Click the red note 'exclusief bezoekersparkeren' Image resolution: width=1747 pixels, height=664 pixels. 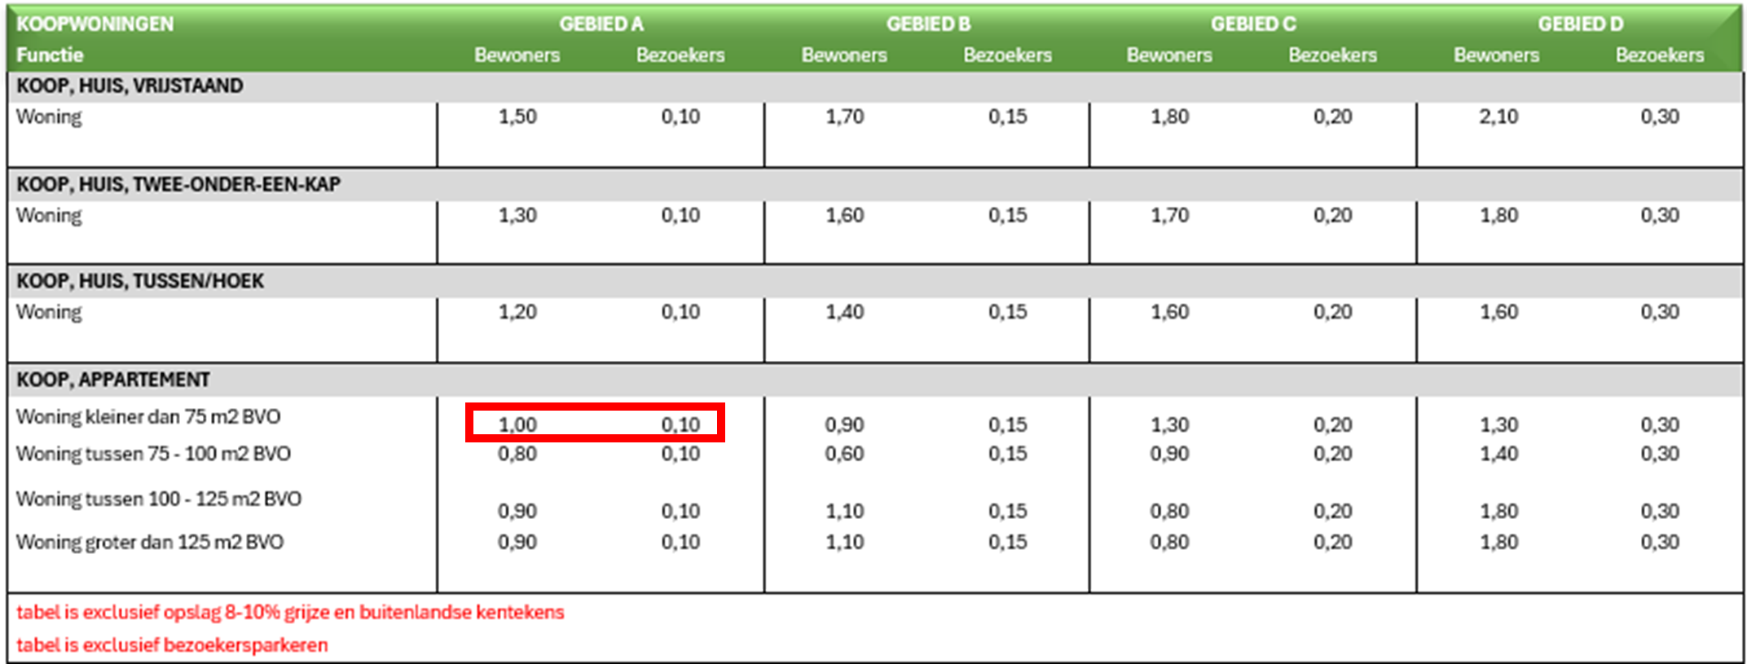click(172, 644)
